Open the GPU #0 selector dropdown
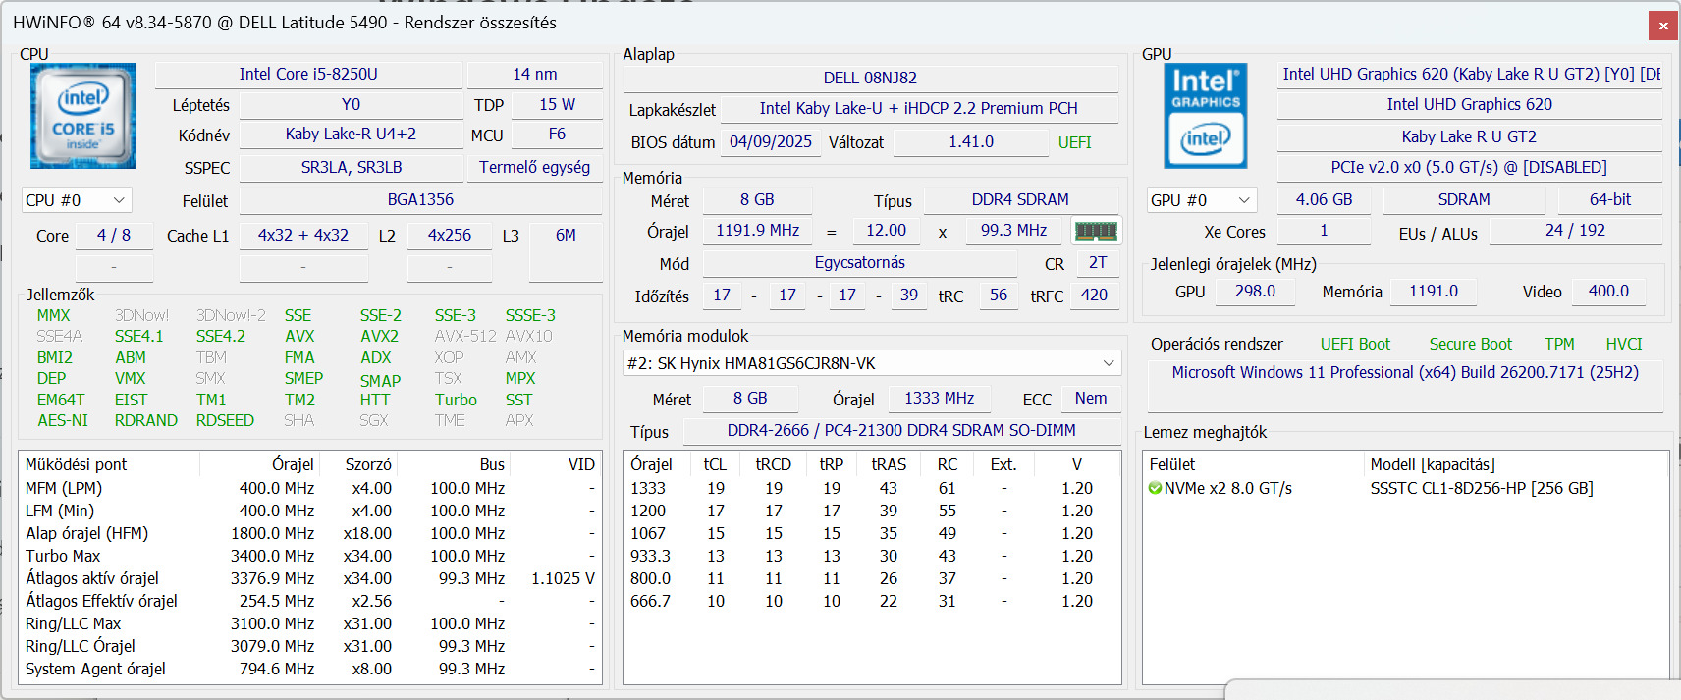 pyautogui.click(x=1201, y=200)
